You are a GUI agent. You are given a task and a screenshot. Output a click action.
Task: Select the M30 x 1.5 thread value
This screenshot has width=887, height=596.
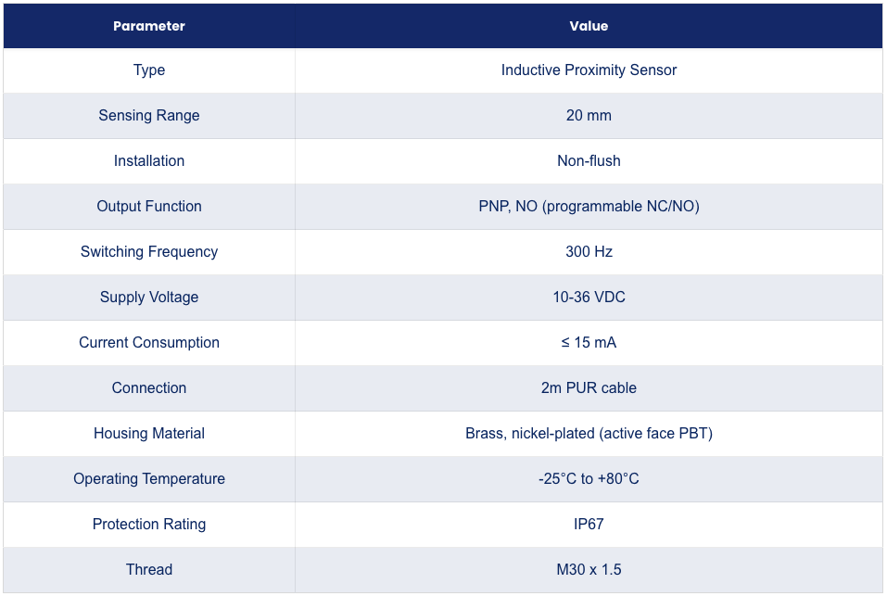(x=589, y=569)
